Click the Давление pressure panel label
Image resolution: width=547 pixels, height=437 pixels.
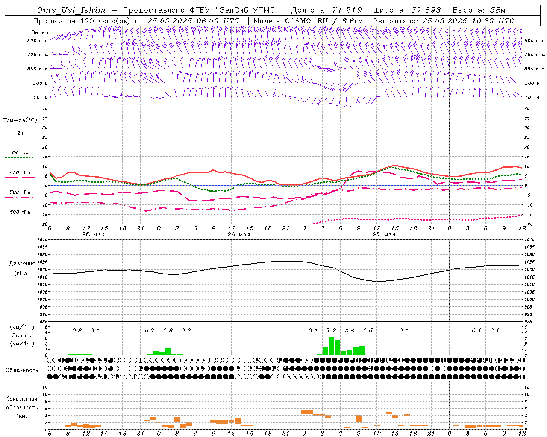coord(22,264)
